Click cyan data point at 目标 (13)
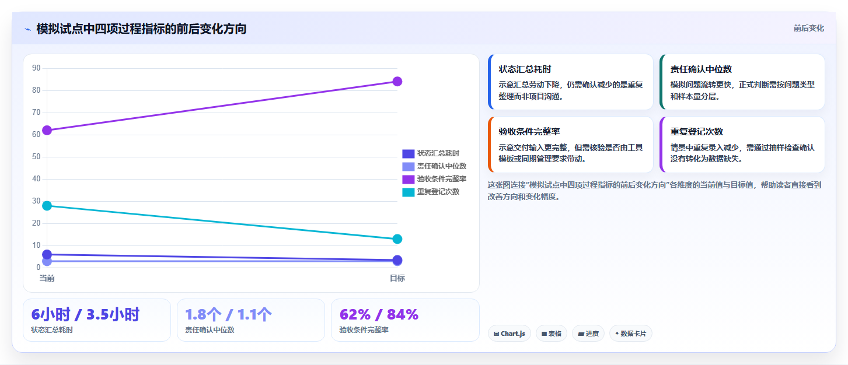 (x=397, y=239)
